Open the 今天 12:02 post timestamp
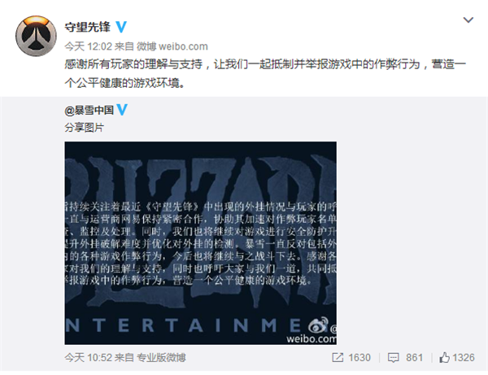Viewport: 488px width, 375px height. [x=88, y=46]
